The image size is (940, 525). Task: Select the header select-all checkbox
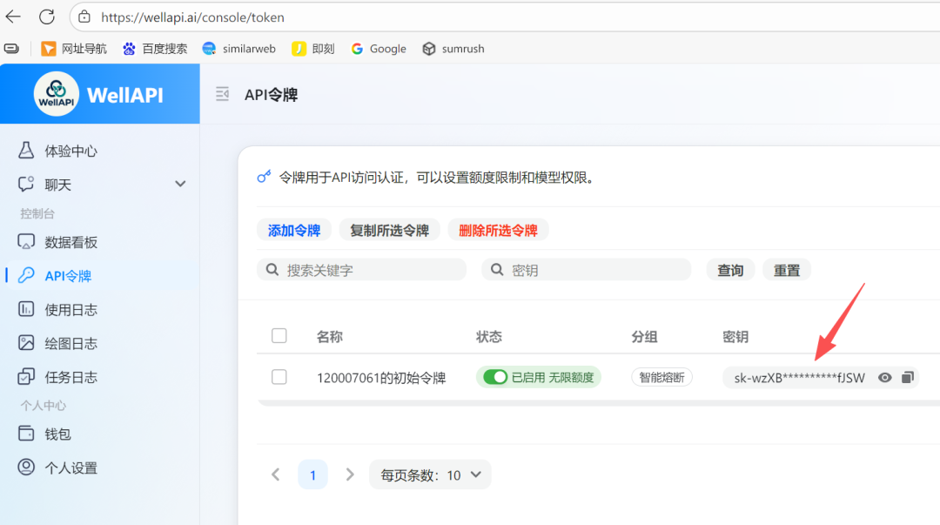pyautogui.click(x=279, y=335)
